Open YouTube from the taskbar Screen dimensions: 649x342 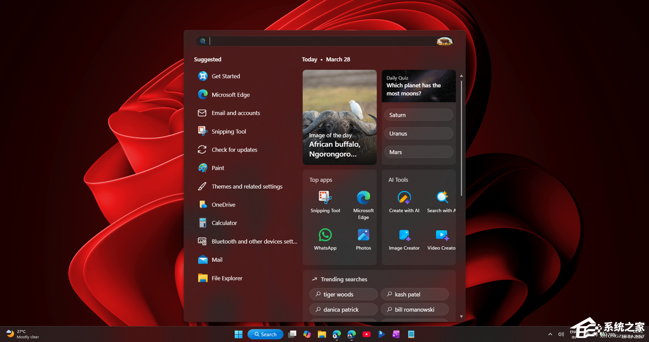[366, 334]
